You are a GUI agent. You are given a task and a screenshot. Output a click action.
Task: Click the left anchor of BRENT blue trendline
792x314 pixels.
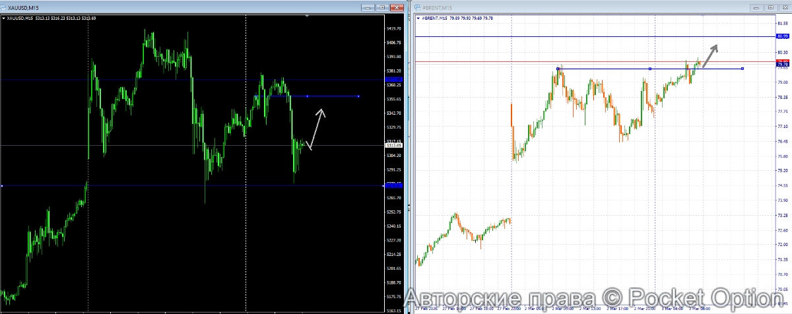coord(558,69)
